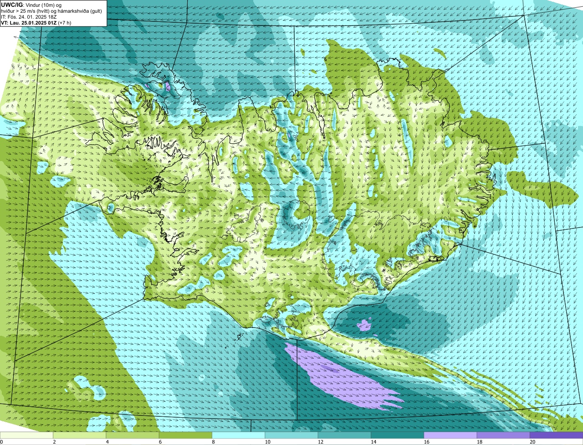The height and width of the screenshot is (445, 583).
Task: Click the dark teal 14–16 legend swatch
Action: click(x=397, y=435)
